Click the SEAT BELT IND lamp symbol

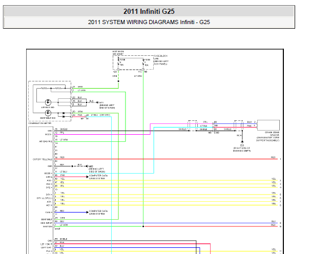[48, 113]
